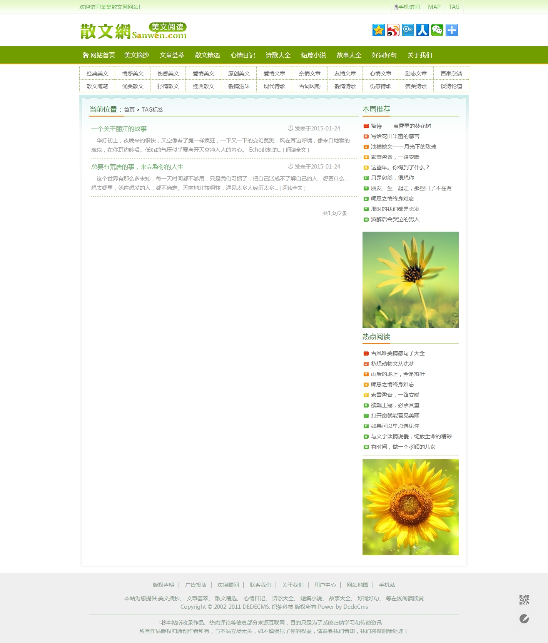This screenshot has width=548, height=643.
Task: Select the 经典美文 category tab
Action: (97, 73)
